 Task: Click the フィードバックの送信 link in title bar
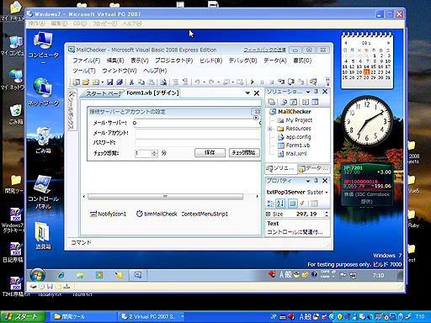click(264, 50)
